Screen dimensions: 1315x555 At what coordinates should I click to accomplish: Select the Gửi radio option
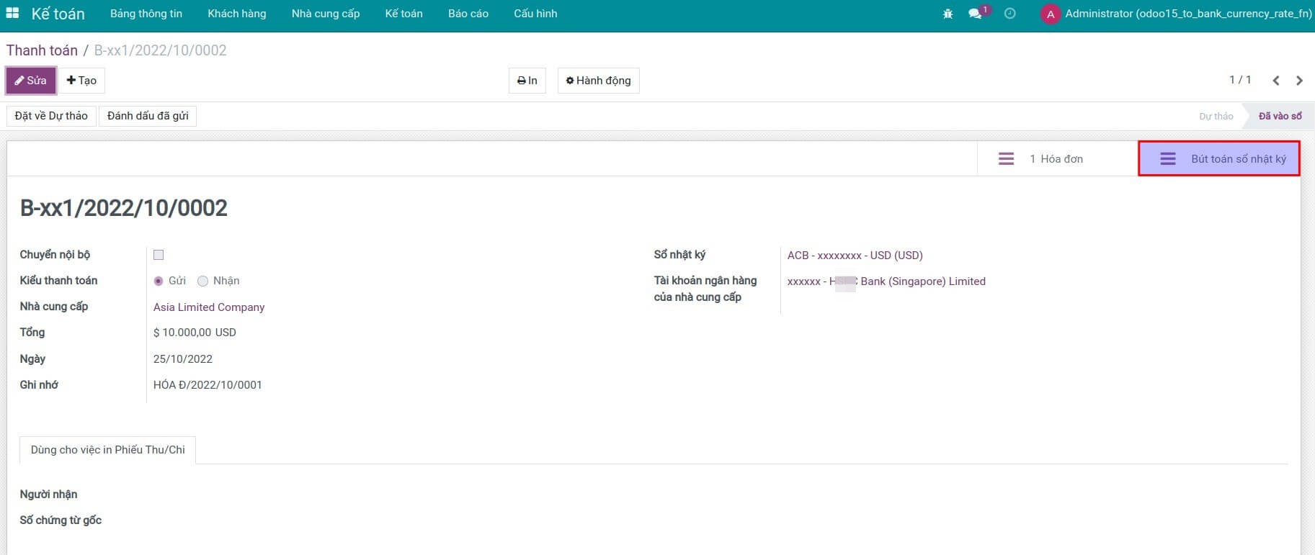click(x=159, y=281)
